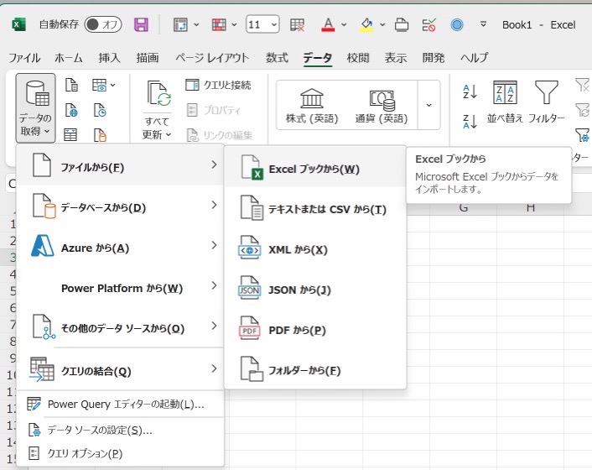The image size is (592, 470).
Task: Click the freeze panes icon in quick access toolbar
Action: (180, 25)
